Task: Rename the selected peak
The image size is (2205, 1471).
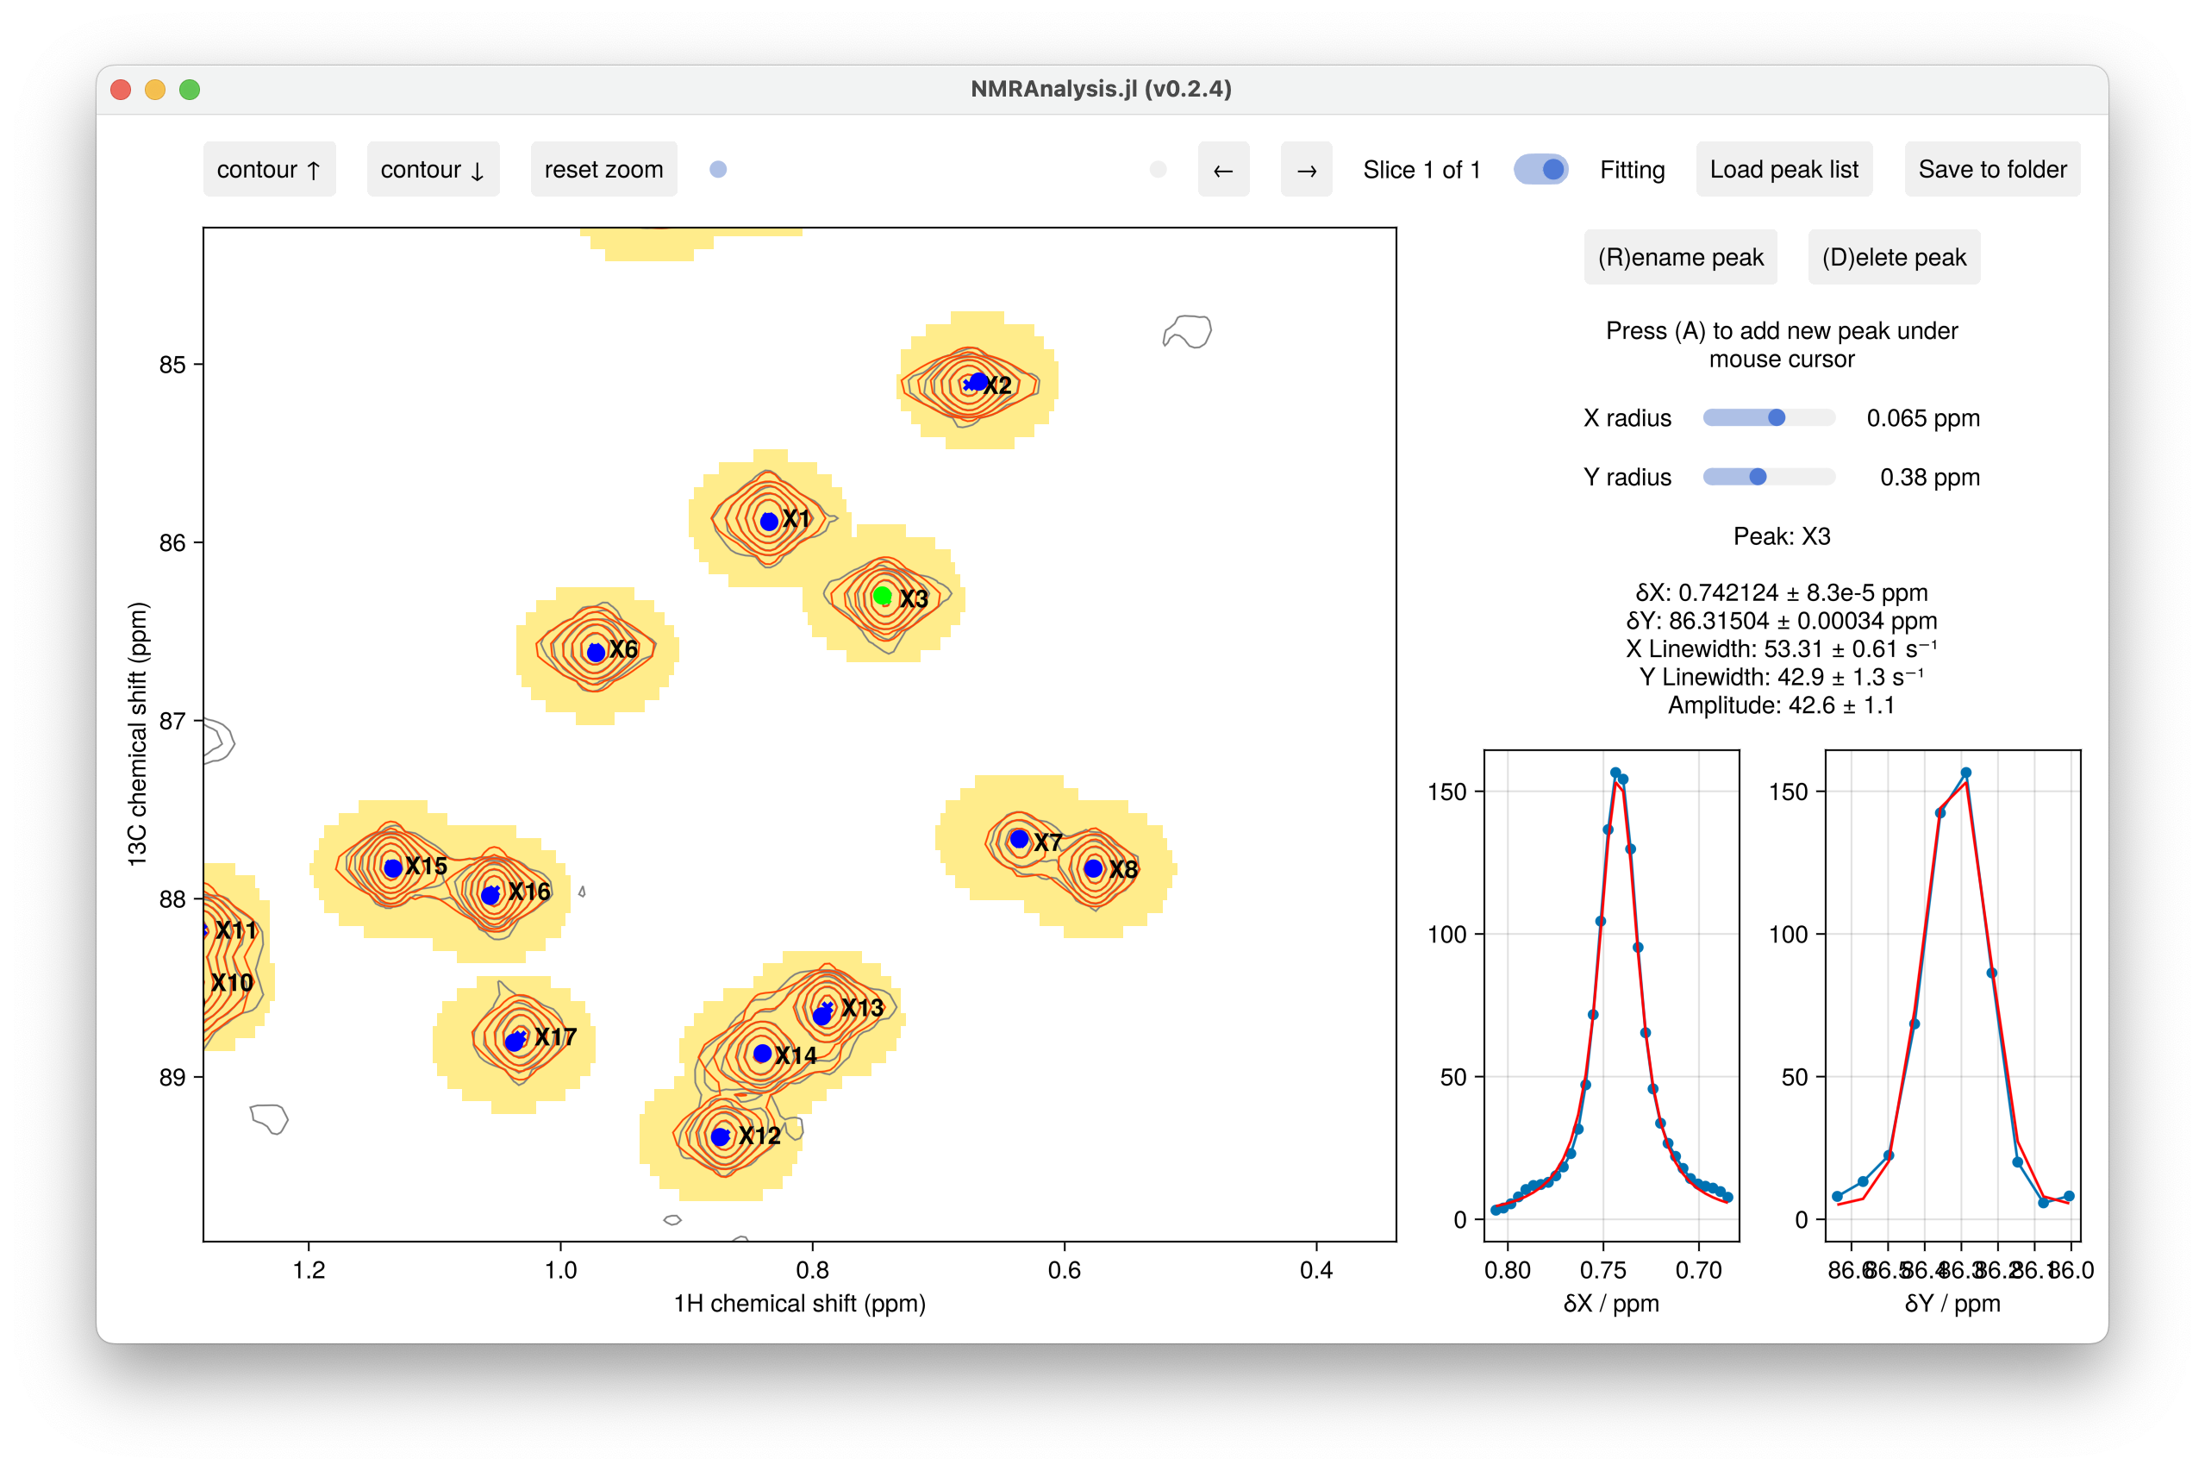Action: (x=1679, y=256)
